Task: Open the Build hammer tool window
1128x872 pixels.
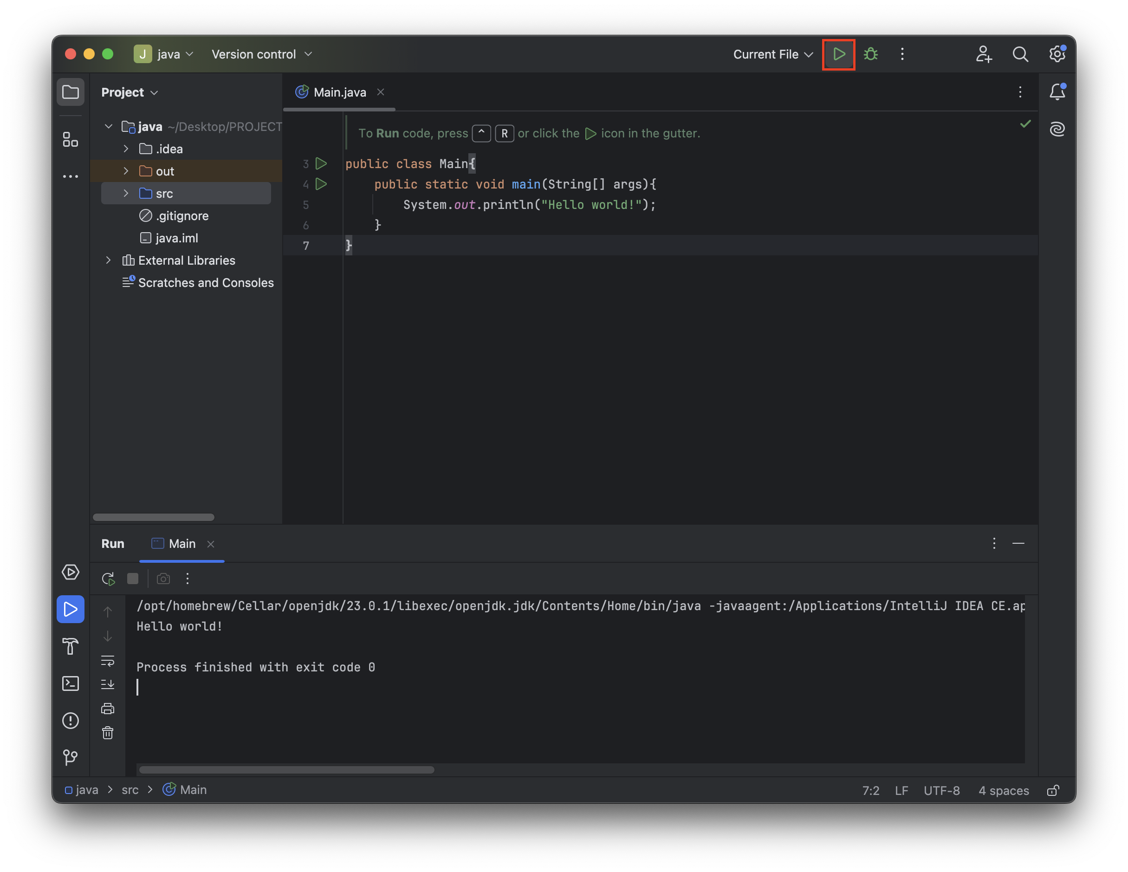Action: click(70, 646)
